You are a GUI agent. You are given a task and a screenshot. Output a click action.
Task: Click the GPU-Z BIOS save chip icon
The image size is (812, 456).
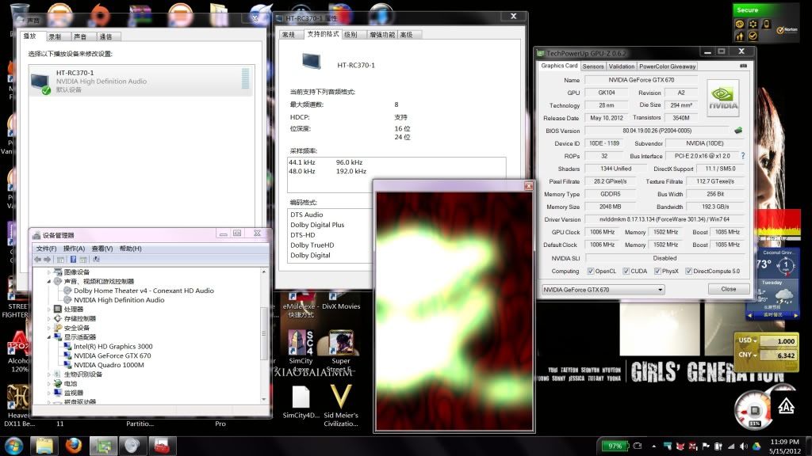click(x=738, y=131)
